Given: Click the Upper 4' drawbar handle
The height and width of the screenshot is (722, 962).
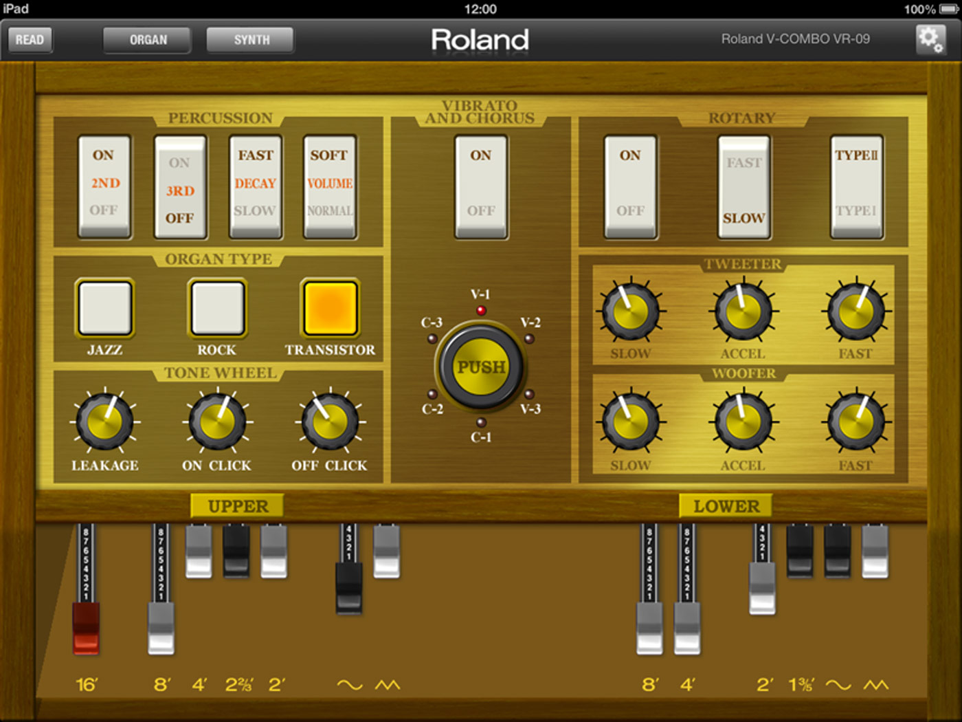Looking at the screenshot, I should point(199,551).
